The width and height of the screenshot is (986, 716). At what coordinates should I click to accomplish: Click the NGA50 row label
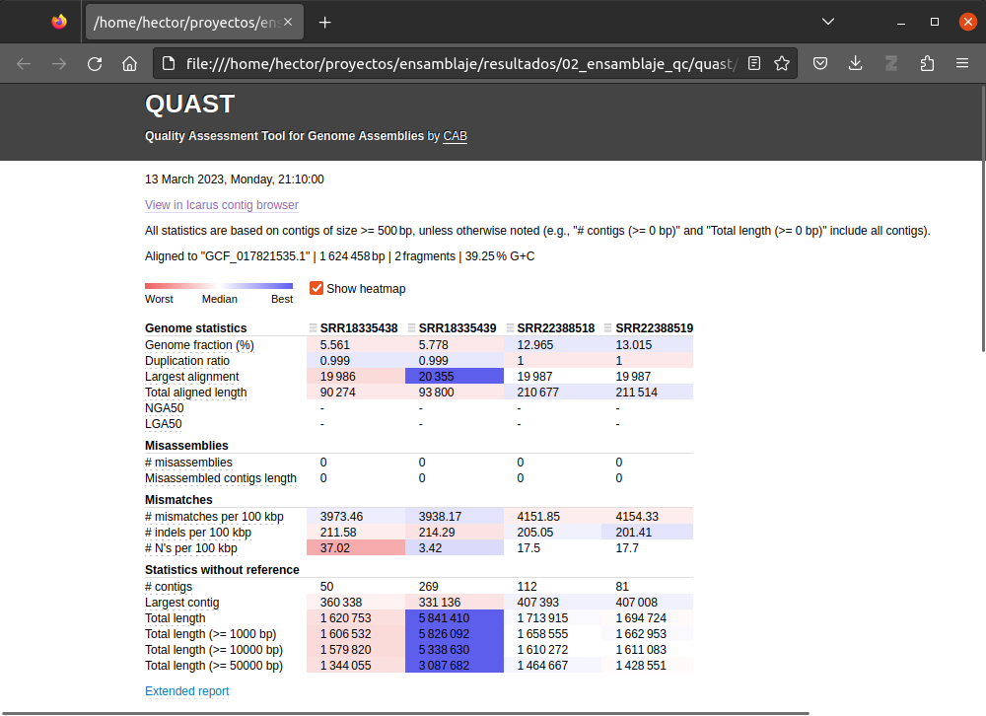(164, 407)
